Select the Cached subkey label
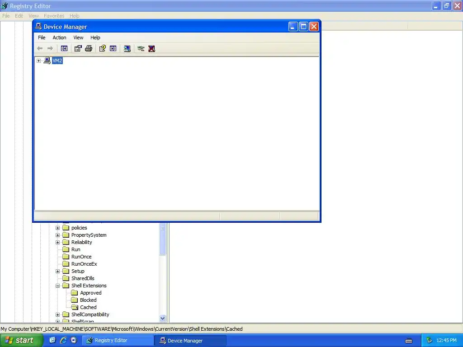The width and height of the screenshot is (463, 347). coord(88,307)
